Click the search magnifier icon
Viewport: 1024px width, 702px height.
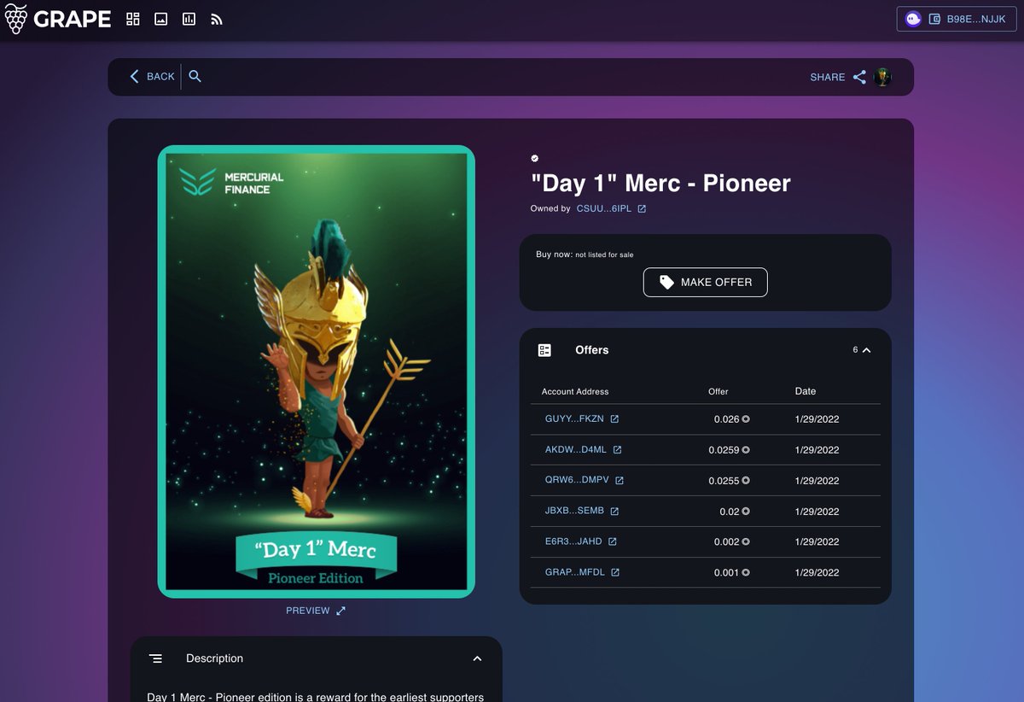pos(195,77)
